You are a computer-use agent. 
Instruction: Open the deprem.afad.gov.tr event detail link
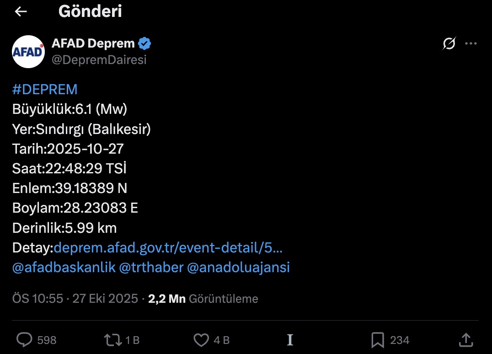[x=168, y=247]
